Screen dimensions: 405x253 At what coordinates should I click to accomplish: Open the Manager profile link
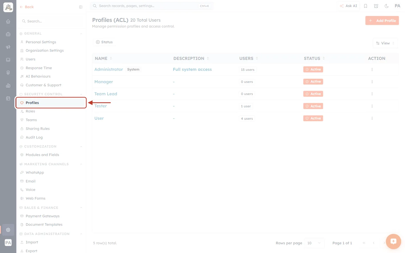[103, 82]
